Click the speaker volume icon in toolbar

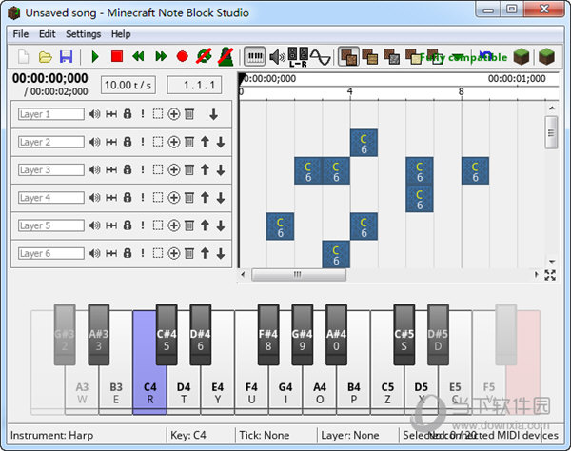(x=278, y=57)
